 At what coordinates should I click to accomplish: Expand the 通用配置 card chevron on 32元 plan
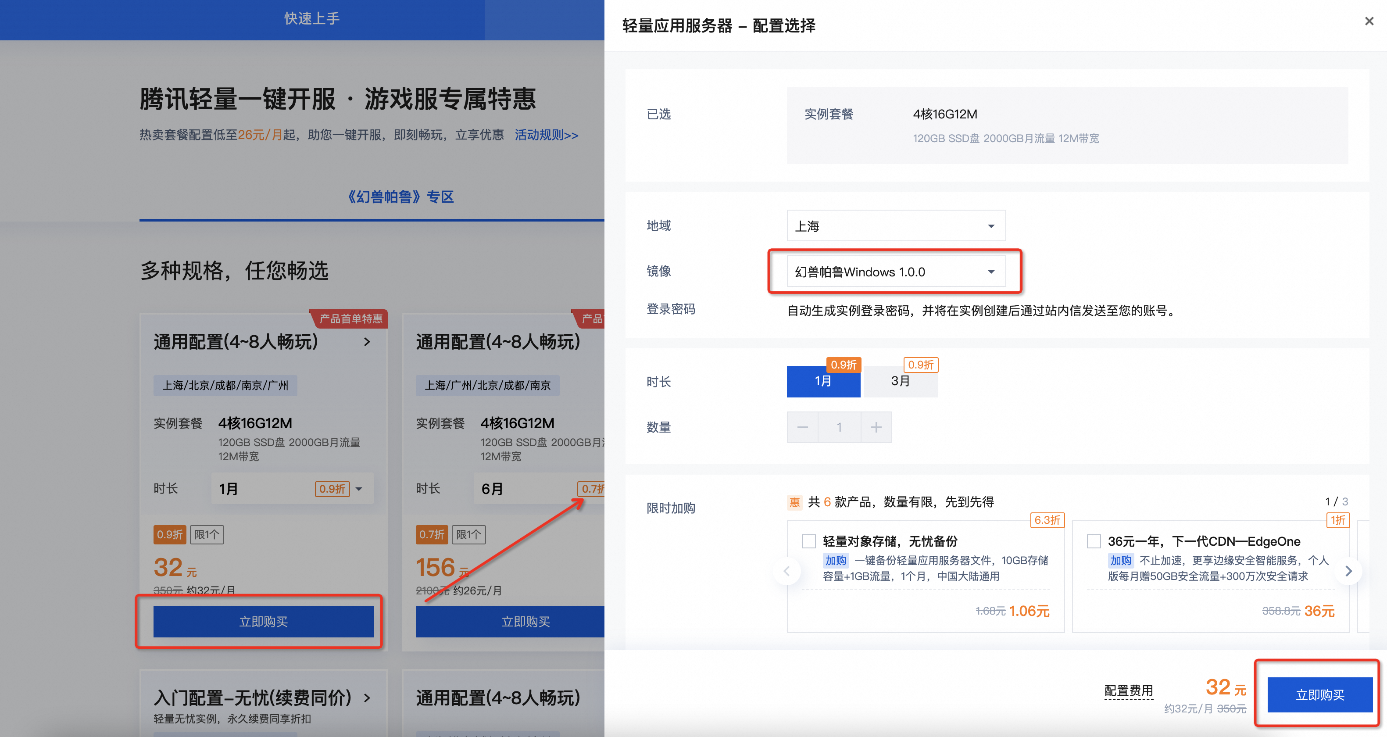tap(367, 342)
